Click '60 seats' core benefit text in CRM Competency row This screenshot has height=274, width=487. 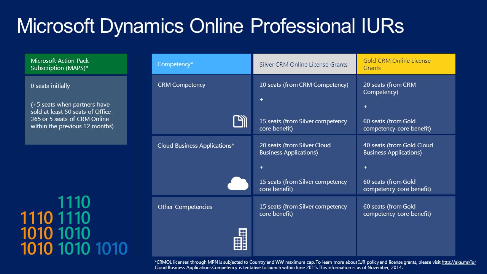pyautogui.click(x=397, y=125)
